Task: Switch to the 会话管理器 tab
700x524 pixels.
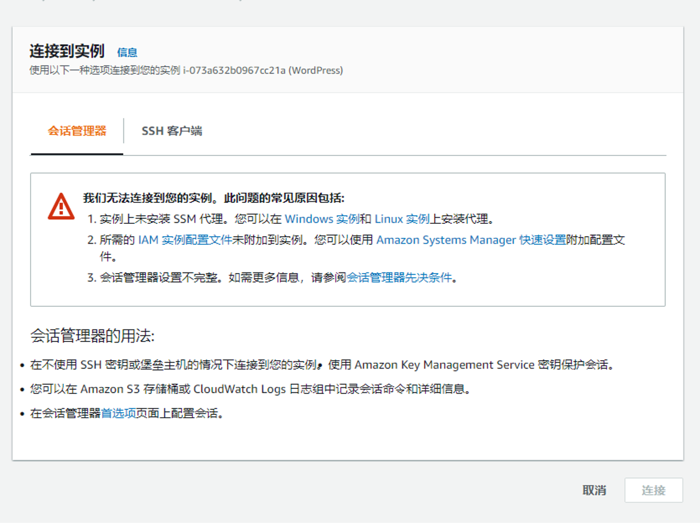Action: [77, 131]
